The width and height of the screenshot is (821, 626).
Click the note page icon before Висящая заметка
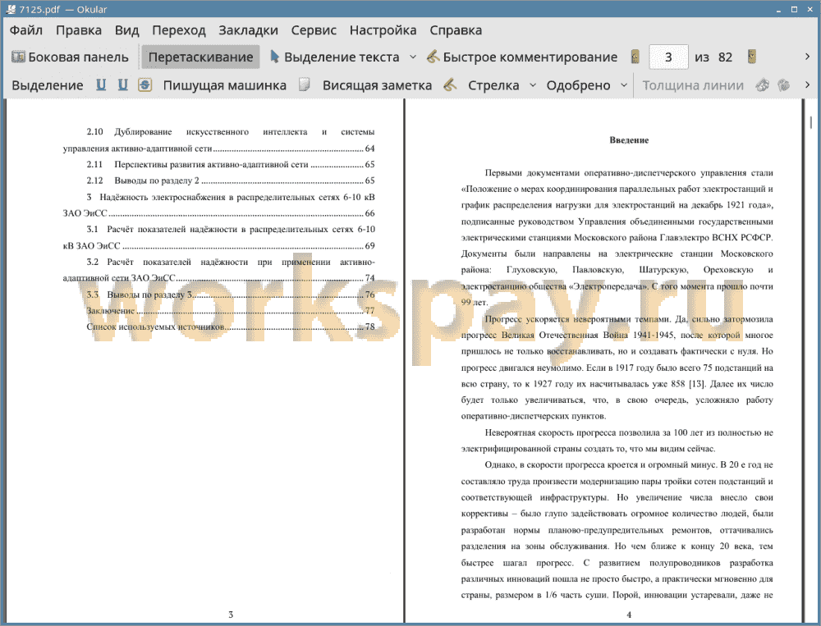(305, 85)
